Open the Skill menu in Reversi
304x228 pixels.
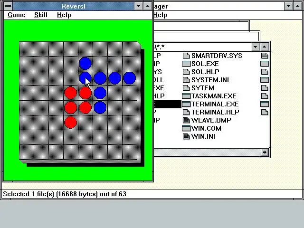pos(41,15)
